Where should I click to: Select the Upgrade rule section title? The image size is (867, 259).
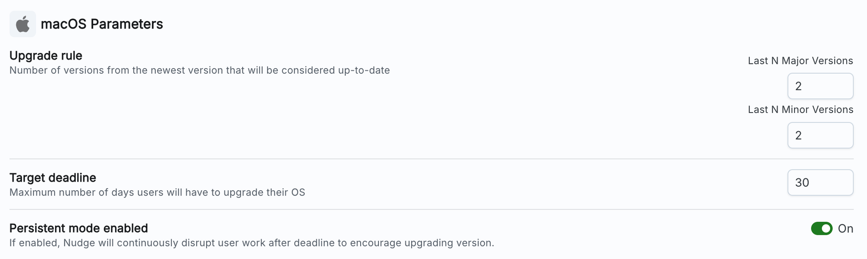[45, 55]
